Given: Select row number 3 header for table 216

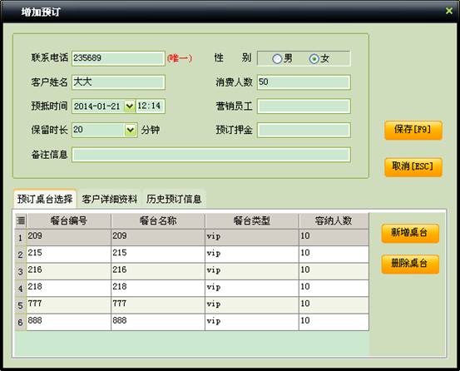Looking at the screenshot, I should (20, 271).
